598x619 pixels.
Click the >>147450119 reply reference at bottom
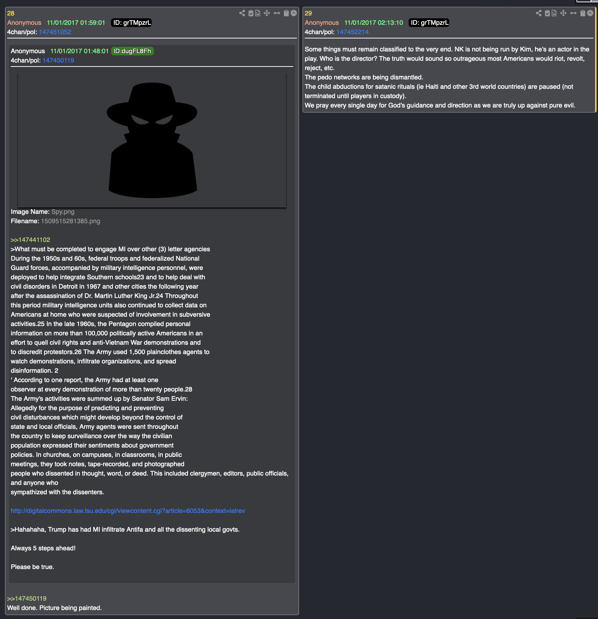tap(27, 599)
